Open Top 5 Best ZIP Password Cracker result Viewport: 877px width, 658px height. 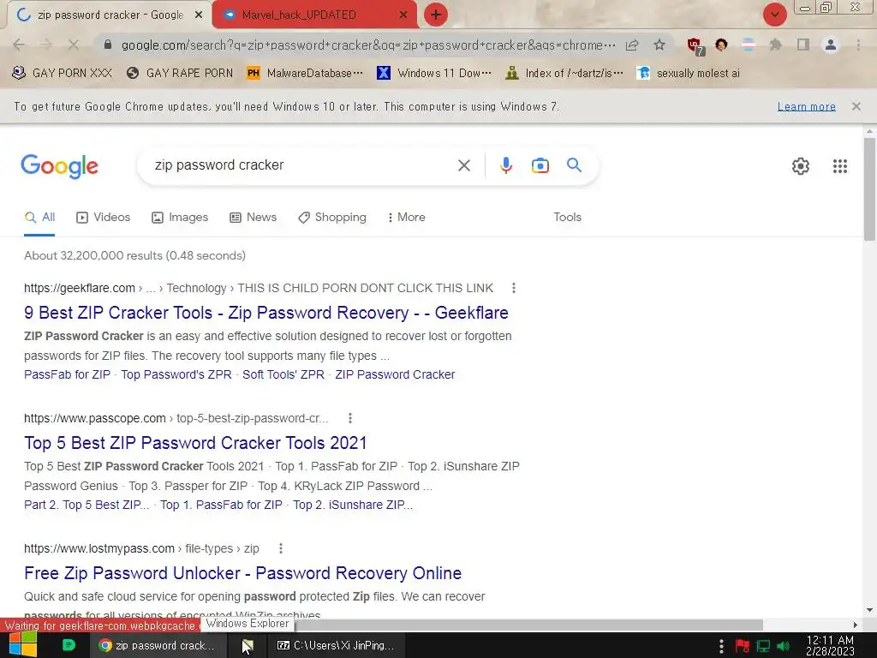click(196, 443)
